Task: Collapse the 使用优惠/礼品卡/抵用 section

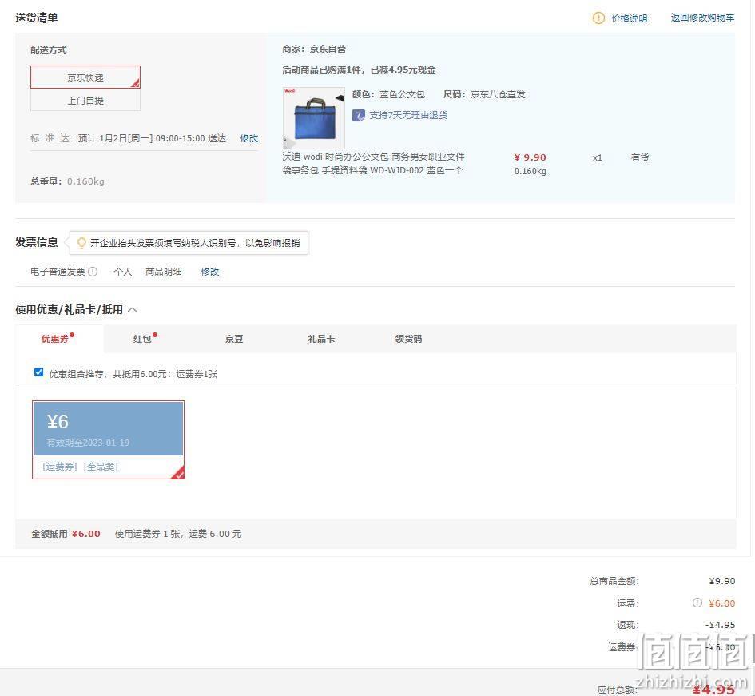Action: [133, 310]
